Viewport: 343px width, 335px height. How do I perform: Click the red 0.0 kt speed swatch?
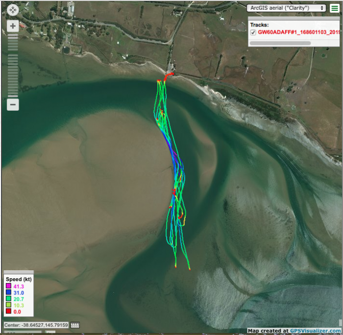pos(8,311)
